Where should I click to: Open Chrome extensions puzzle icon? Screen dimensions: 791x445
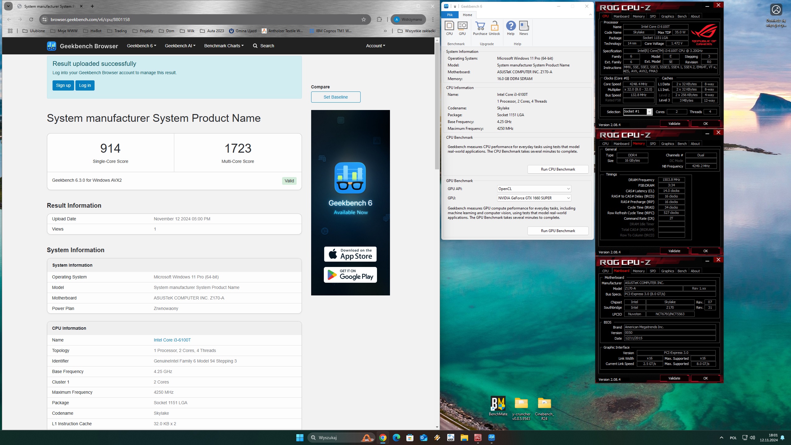click(379, 19)
